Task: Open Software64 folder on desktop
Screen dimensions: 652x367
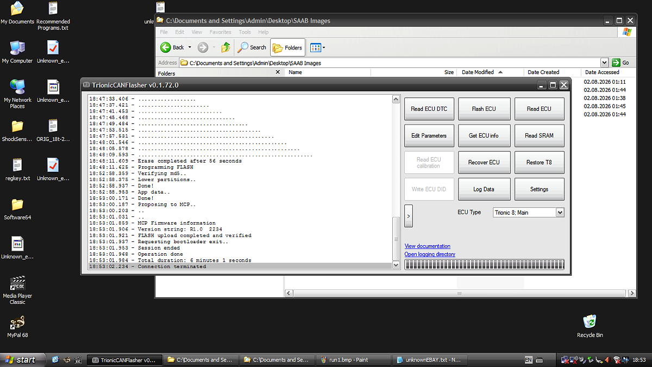Action: [17, 209]
